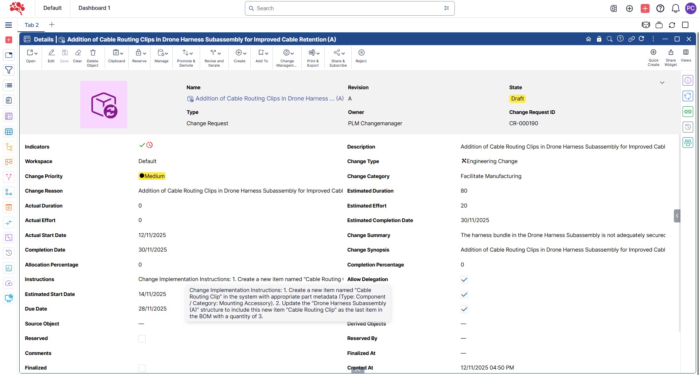The image size is (699, 375).
Task: Click the Draft state badge
Action: [517, 99]
